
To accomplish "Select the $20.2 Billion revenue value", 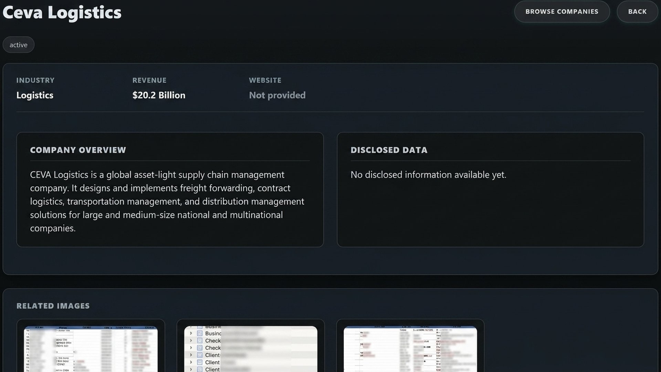I will 159,95.
